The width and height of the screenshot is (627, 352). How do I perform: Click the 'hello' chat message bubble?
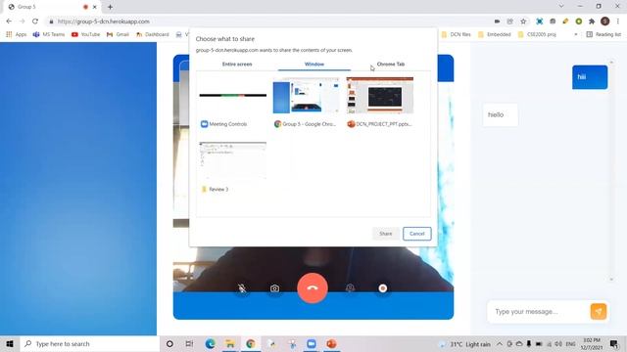501,115
